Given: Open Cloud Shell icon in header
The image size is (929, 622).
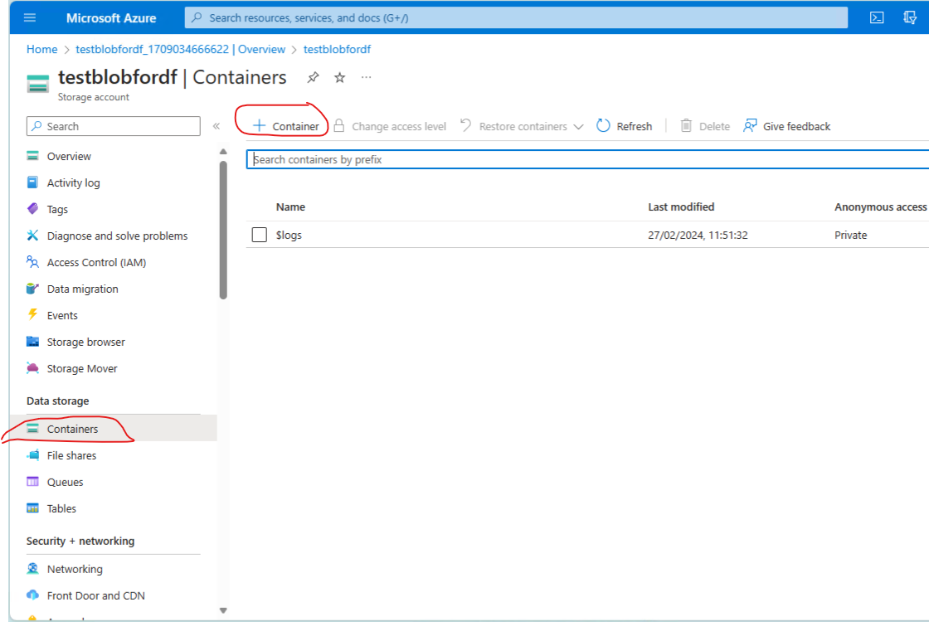Looking at the screenshot, I should click(877, 17).
